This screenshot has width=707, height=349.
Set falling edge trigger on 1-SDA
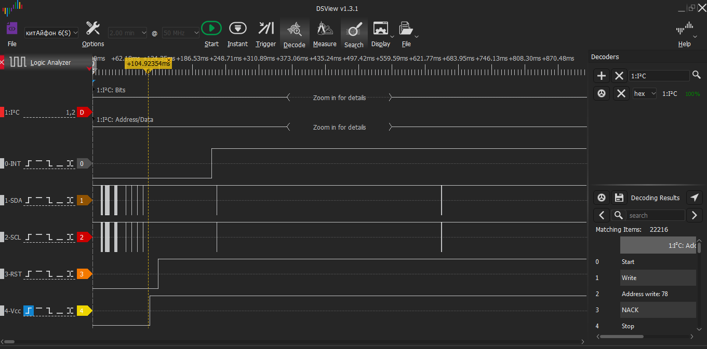pos(49,200)
